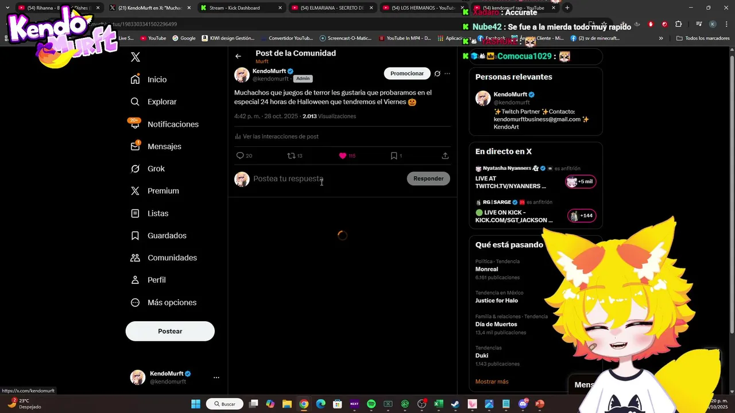This screenshot has width=735, height=413.
Task: Click the +5 mil listeners badge
Action: (x=581, y=182)
